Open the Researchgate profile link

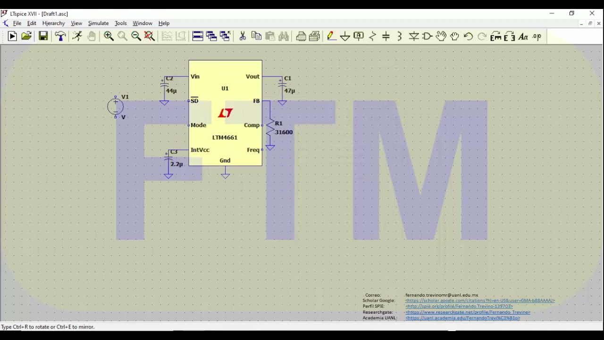(468, 312)
